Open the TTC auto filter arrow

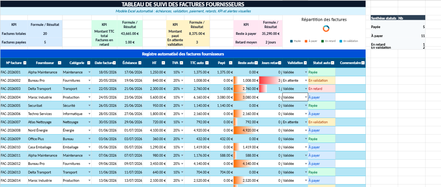click(207, 63)
